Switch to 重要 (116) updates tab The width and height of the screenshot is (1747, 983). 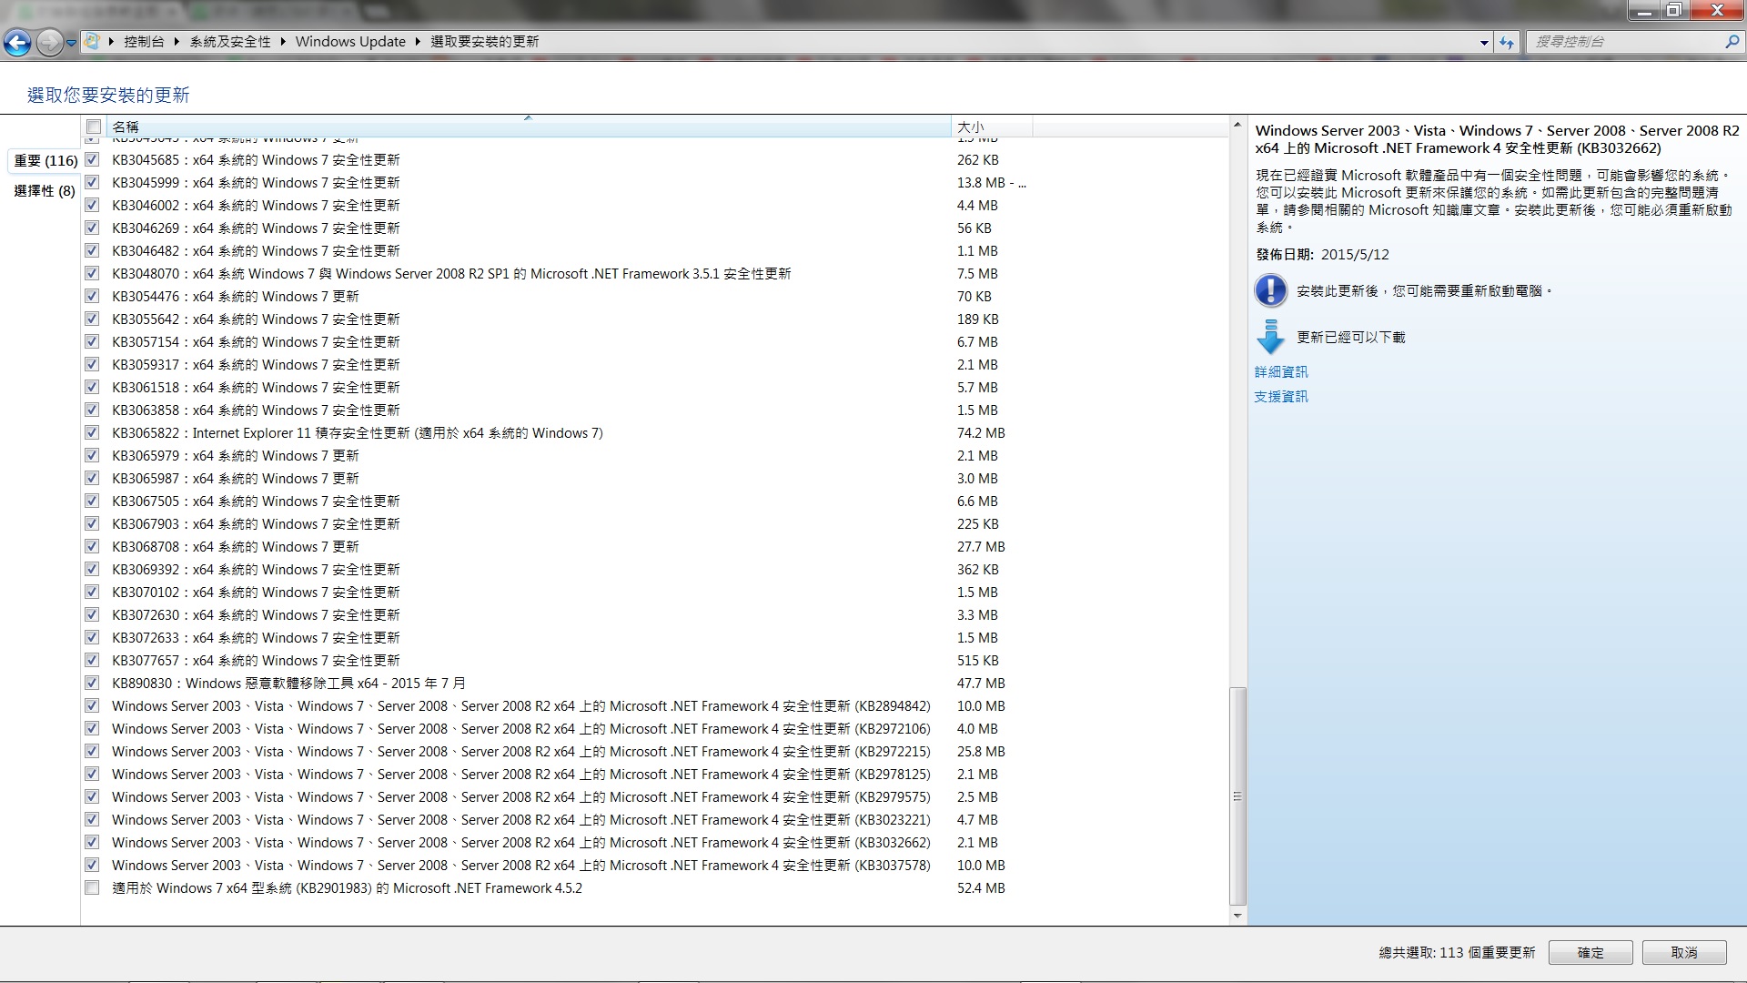click(45, 161)
